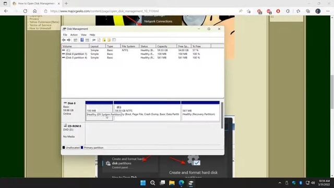Click the Edge profile avatar
This screenshot has width=334, height=188.
318,11
